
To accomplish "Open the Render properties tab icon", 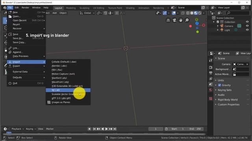I will point(211,67).
